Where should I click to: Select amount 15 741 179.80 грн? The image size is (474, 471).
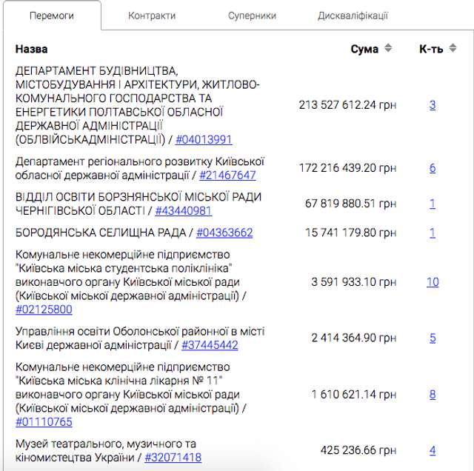pos(350,233)
